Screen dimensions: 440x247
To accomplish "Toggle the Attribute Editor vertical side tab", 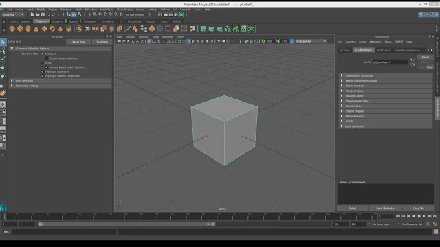I will click(x=437, y=108).
